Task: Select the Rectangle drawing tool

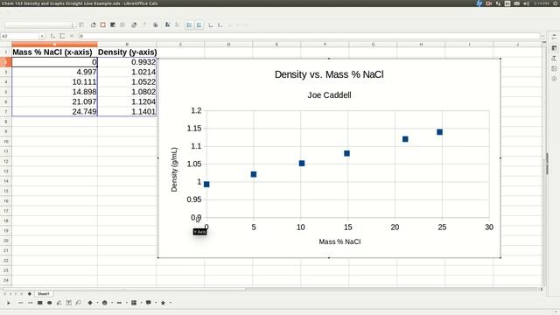Action: (x=40, y=303)
